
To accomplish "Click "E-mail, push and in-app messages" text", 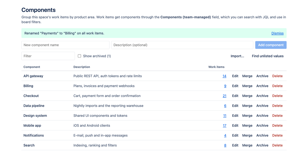I will tap(100, 135).
